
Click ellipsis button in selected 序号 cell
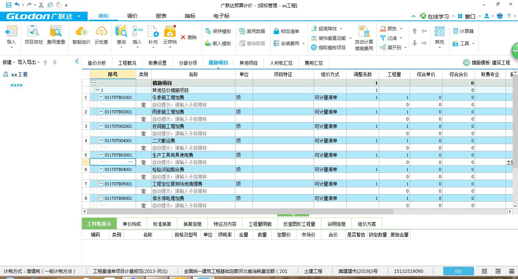tap(130, 162)
